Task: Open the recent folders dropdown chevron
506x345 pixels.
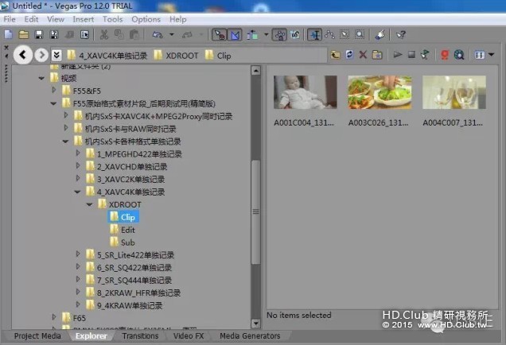Action: 56,55
